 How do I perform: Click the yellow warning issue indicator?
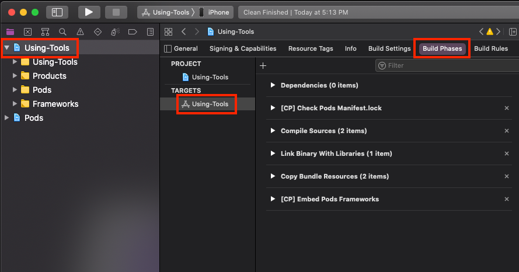point(490,32)
